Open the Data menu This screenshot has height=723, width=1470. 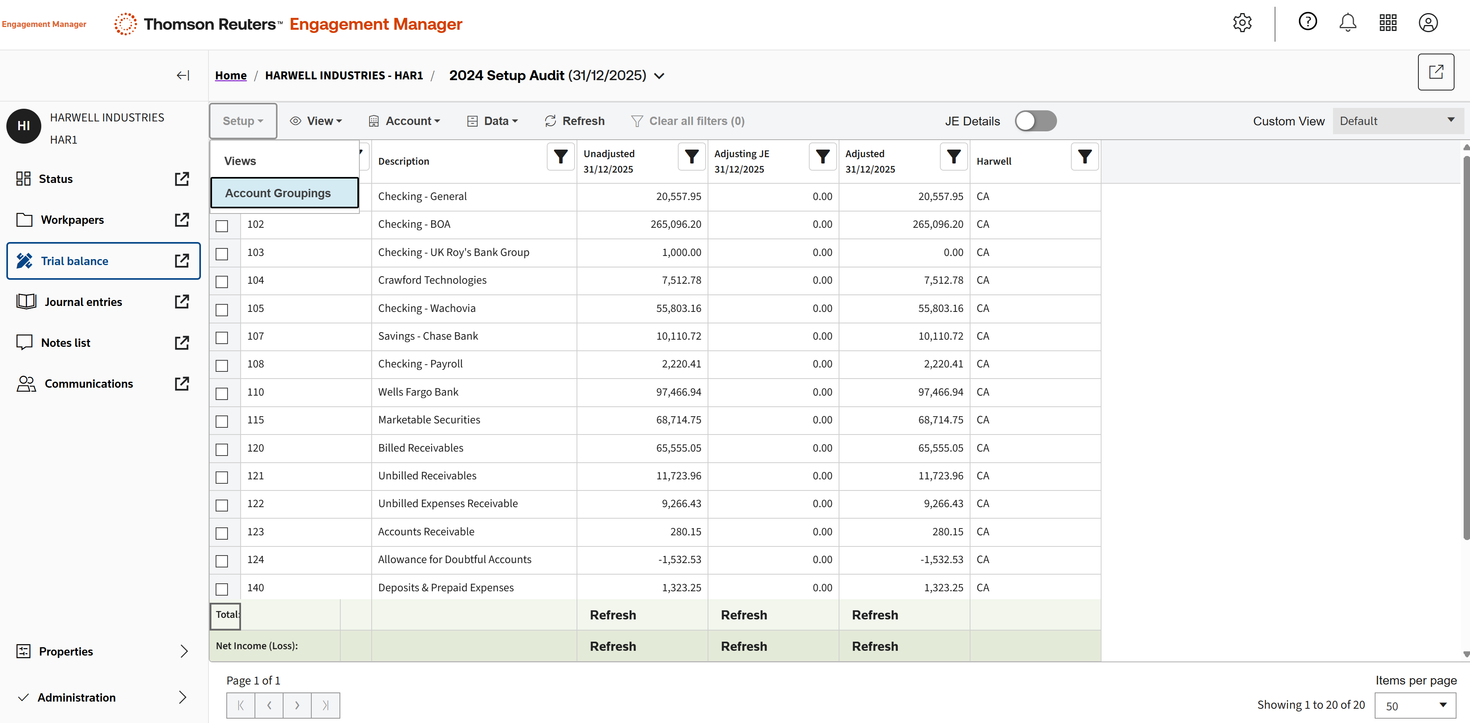coord(493,121)
